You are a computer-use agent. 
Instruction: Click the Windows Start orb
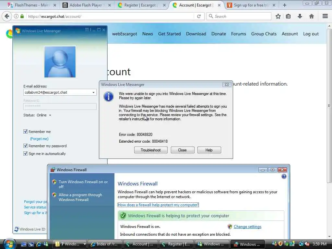tap(9, 244)
